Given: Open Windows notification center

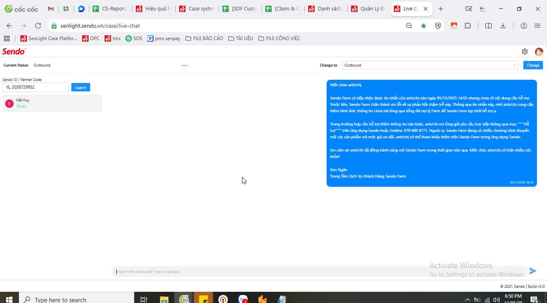Looking at the screenshot, I should (x=534, y=299).
